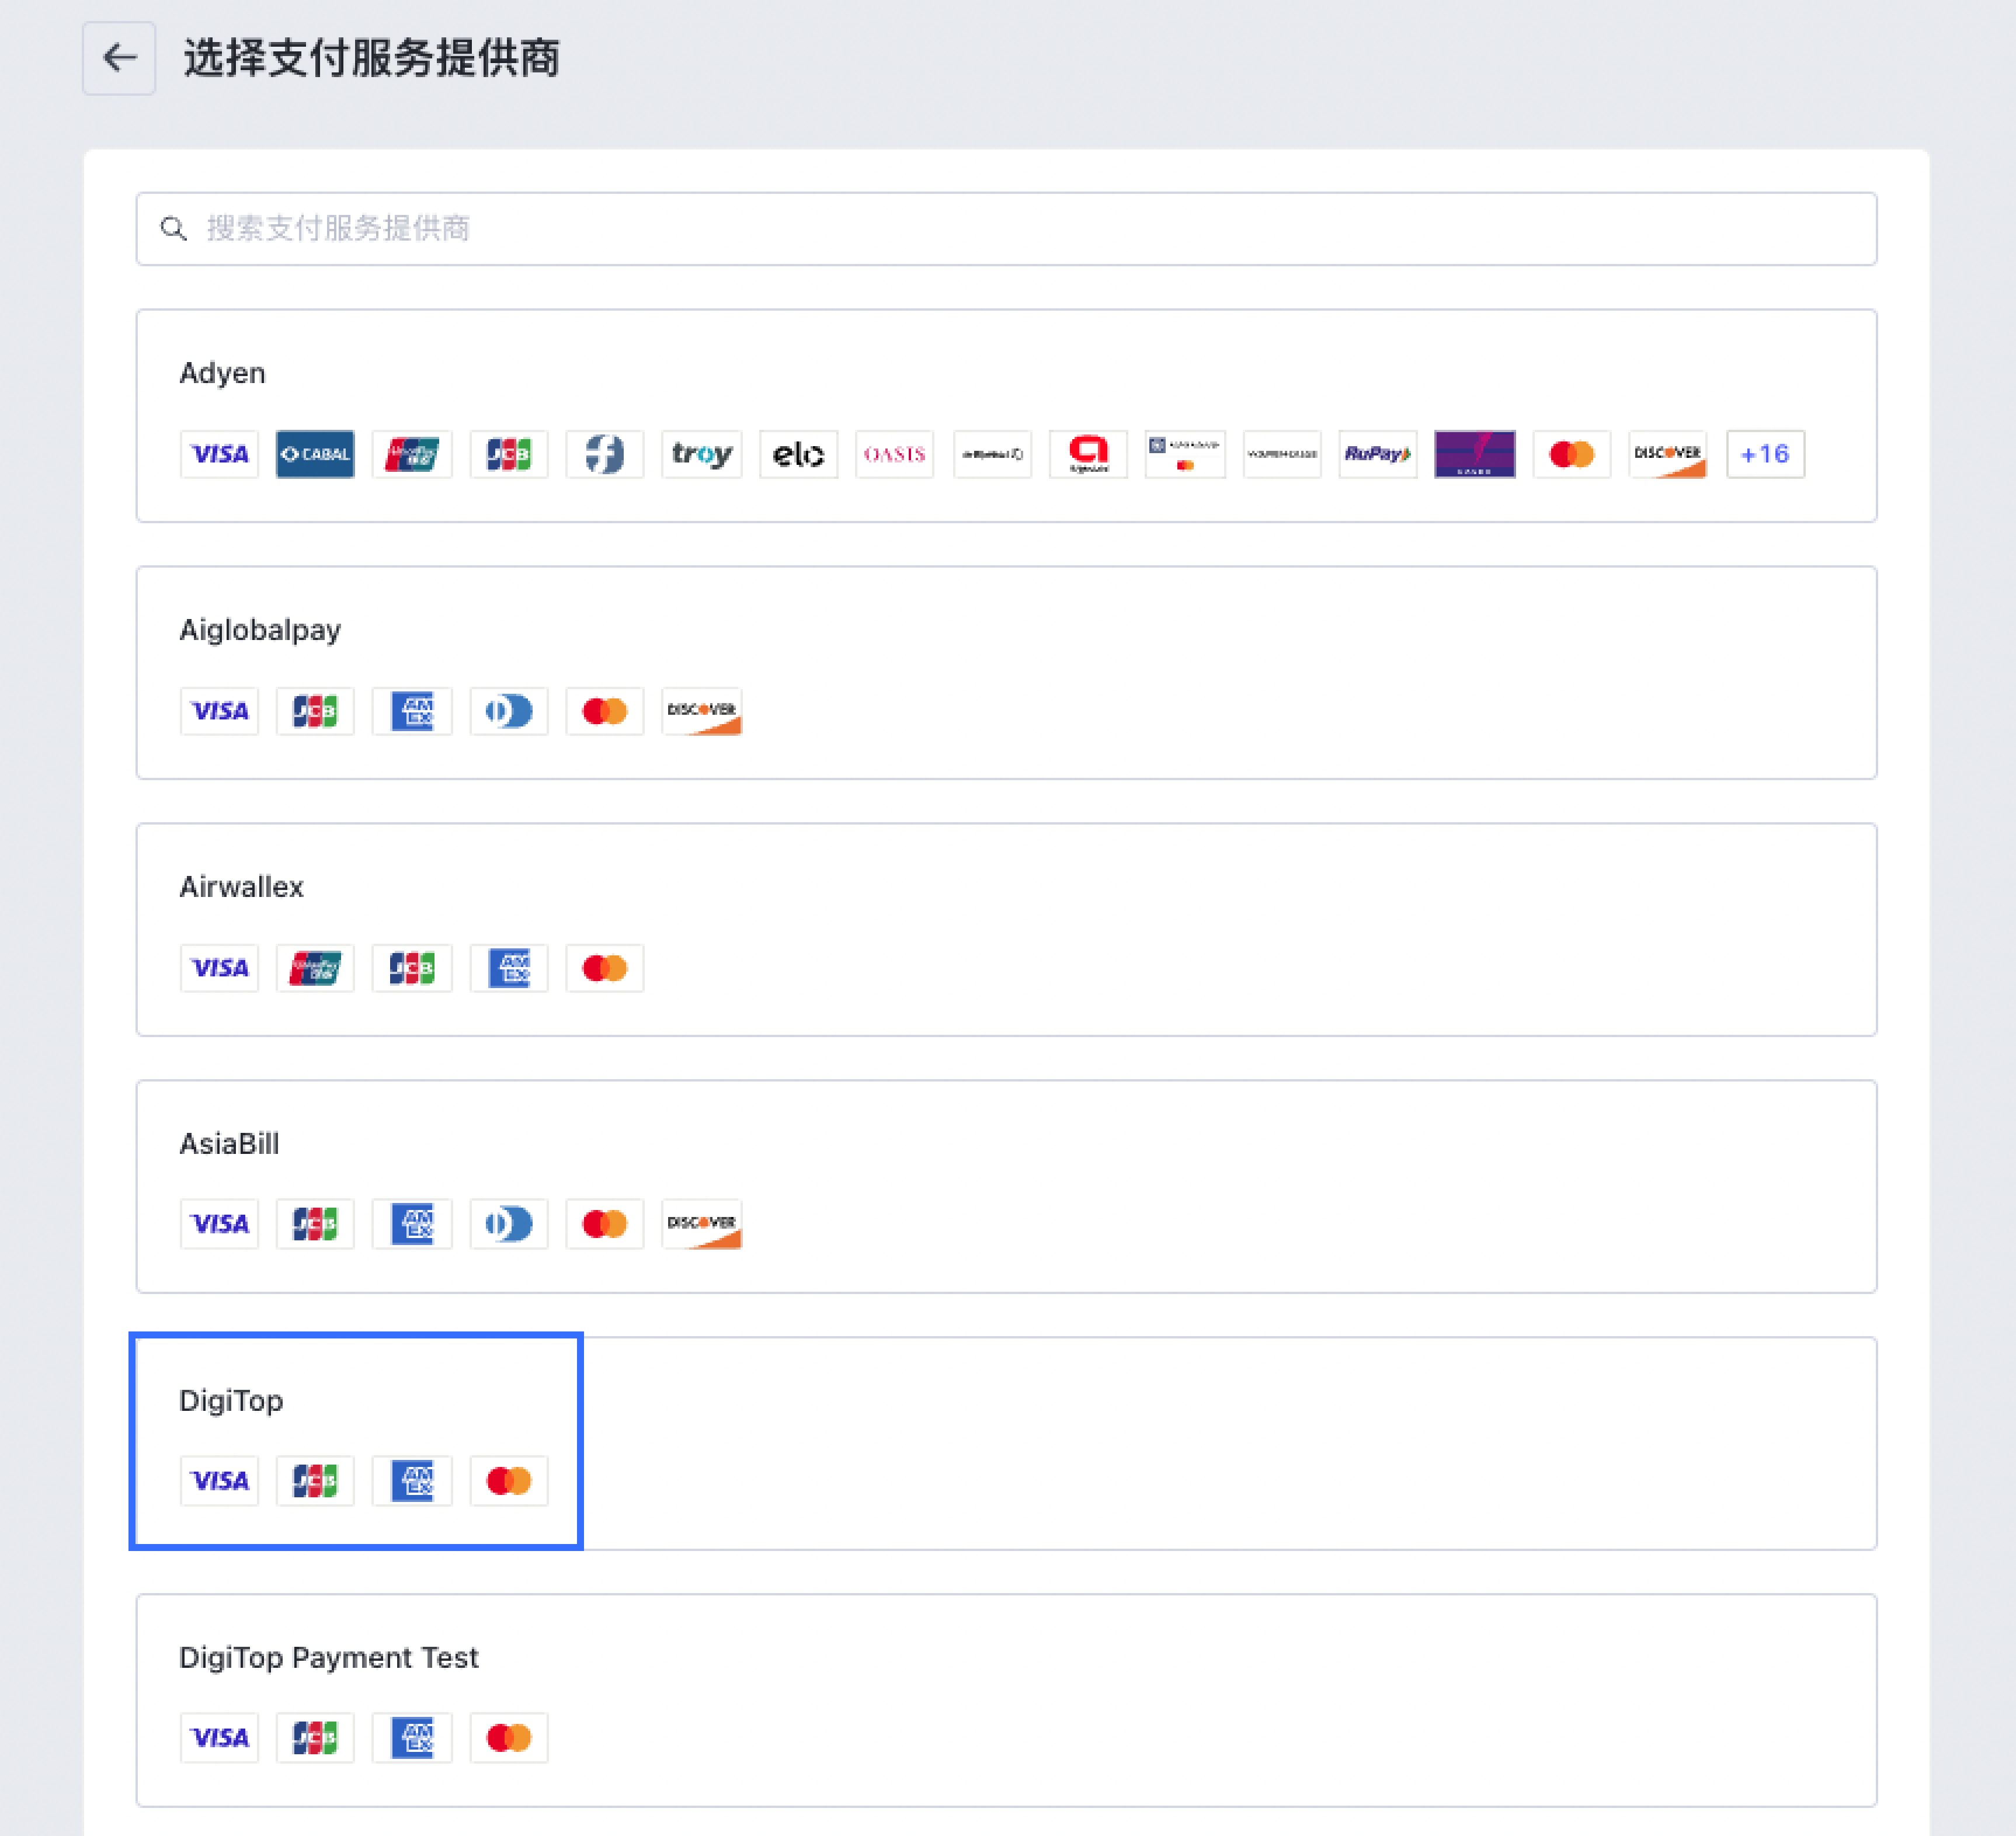Click the magnifier search icon

[x=174, y=228]
